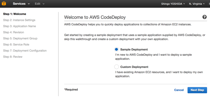Click the Custom Deployment label text
This screenshot has height=98, width=210.
(x=134, y=67)
